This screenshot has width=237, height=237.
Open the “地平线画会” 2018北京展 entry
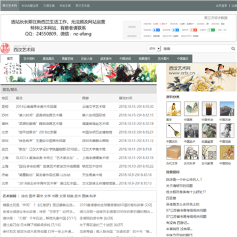click(x=37, y=132)
